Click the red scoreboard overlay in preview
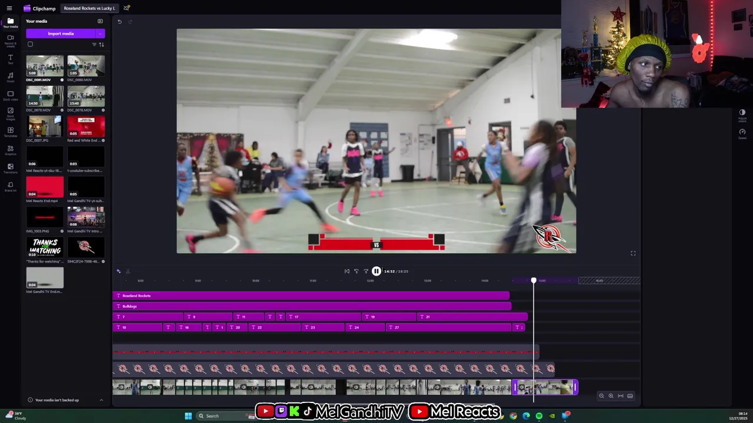Image resolution: width=753 pixels, height=423 pixels. click(x=376, y=242)
